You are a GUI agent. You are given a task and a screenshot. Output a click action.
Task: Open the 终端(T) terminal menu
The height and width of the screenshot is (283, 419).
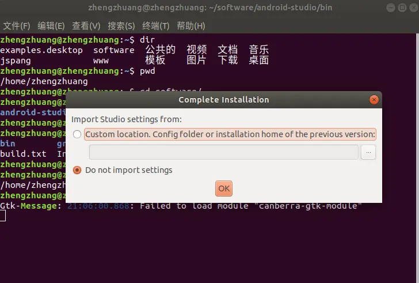click(156, 26)
